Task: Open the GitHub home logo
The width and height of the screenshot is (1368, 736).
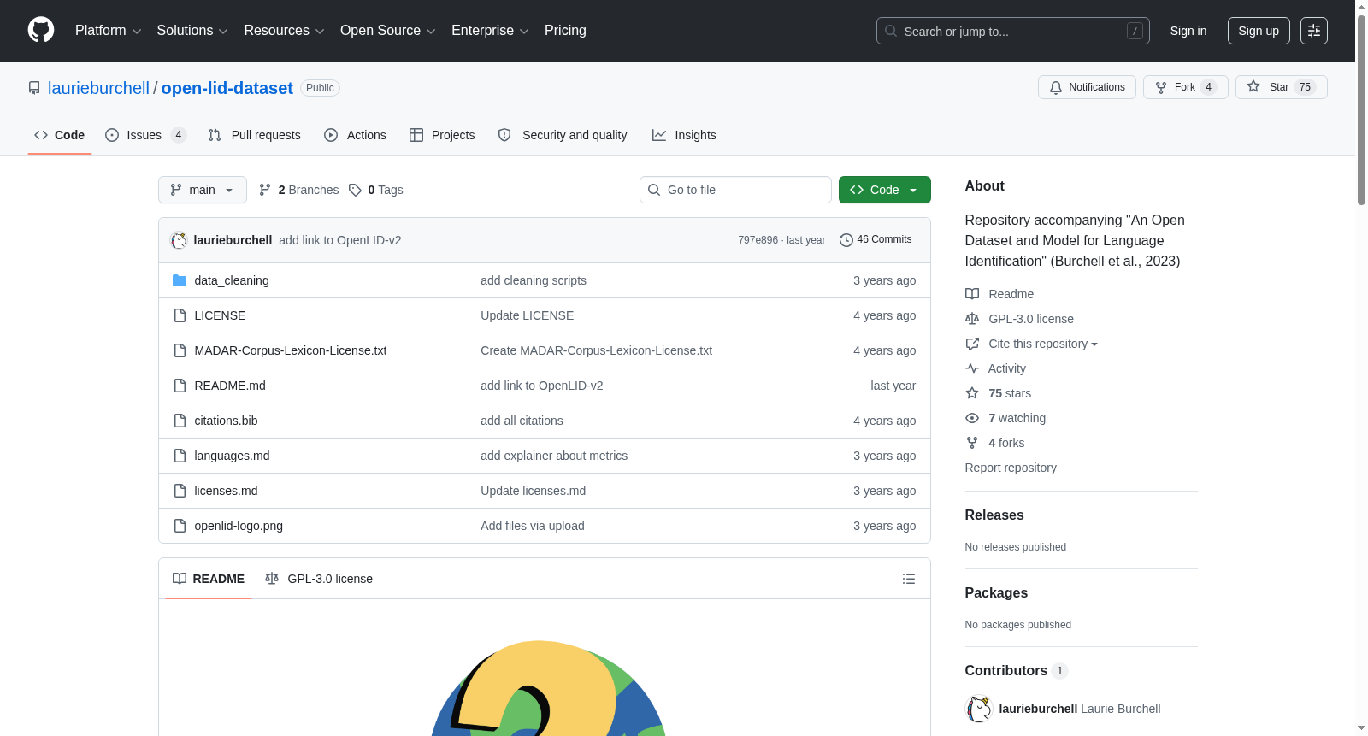Action: tap(41, 30)
